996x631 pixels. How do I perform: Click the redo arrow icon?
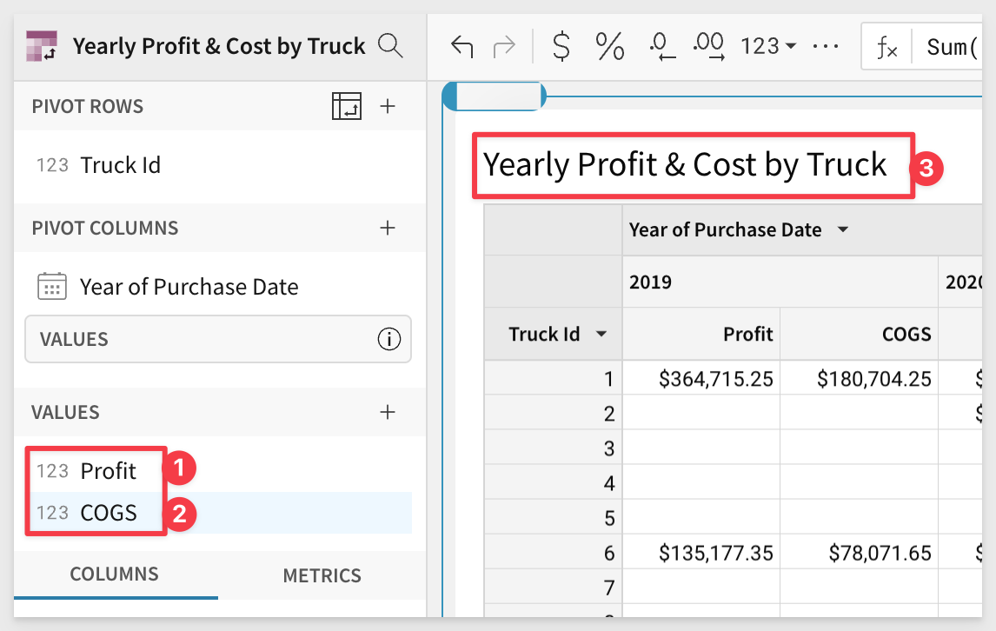click(x=504, y=47)
